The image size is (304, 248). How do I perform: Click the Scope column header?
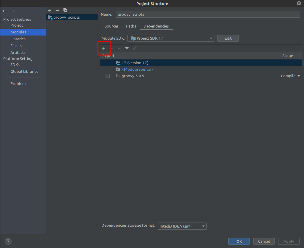(x=291, y=56)
